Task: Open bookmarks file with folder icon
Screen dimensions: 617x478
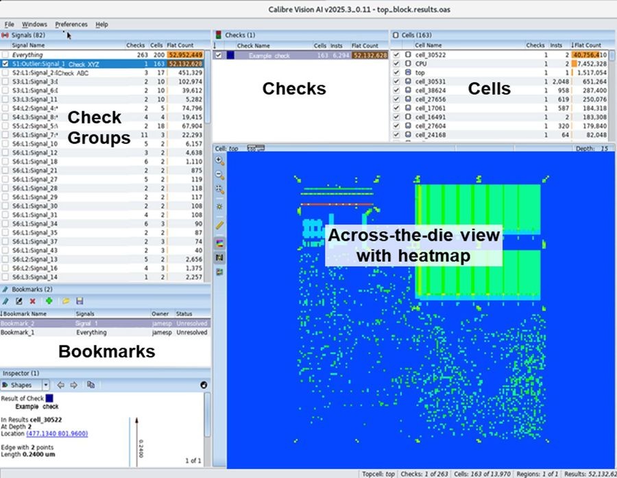Action: coord(65,301)
